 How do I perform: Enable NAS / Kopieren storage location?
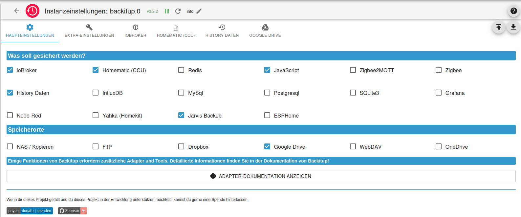click(x=10, y=146)
